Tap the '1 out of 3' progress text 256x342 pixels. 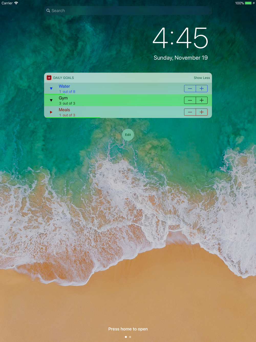pyautogui.click(x=67, y=115)
